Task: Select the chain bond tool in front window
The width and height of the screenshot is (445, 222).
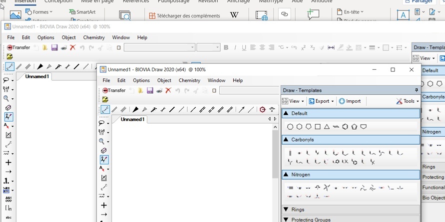Action: coord(105,109)
